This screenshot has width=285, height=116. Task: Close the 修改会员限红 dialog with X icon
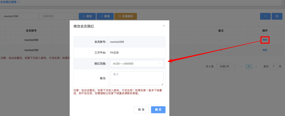164,26
